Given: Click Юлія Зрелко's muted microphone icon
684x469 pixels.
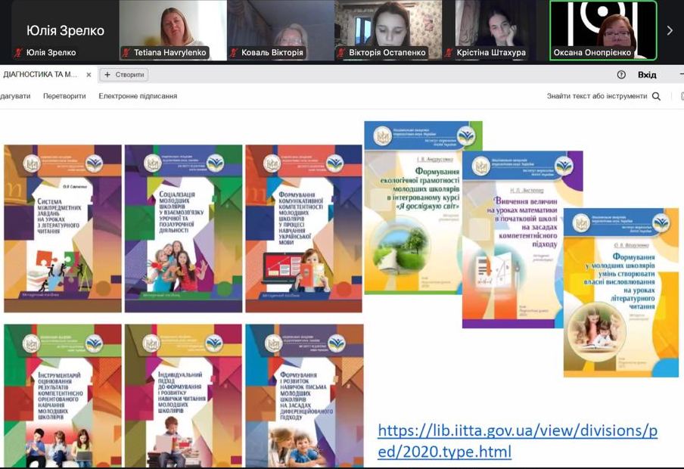Looking at the screenshot, I should click(x=17, y=53).
